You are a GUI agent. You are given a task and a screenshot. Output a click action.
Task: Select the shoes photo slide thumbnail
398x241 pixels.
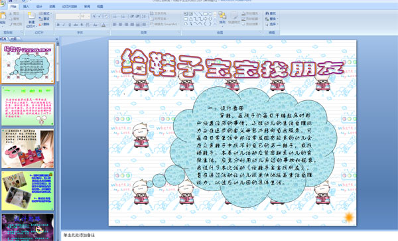[x=28, y=148]
